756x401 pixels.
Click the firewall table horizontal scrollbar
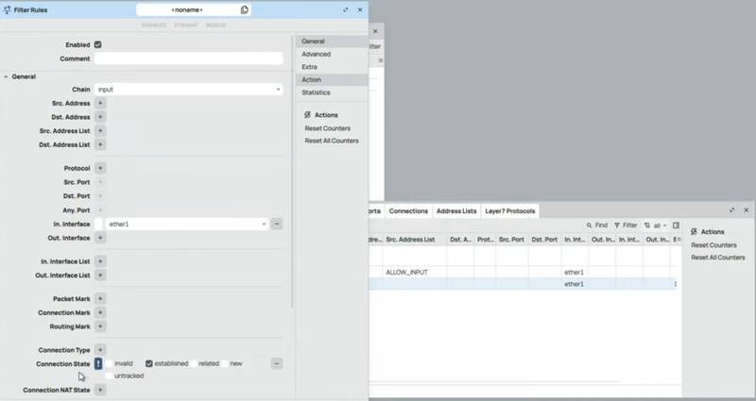[494, 381]
